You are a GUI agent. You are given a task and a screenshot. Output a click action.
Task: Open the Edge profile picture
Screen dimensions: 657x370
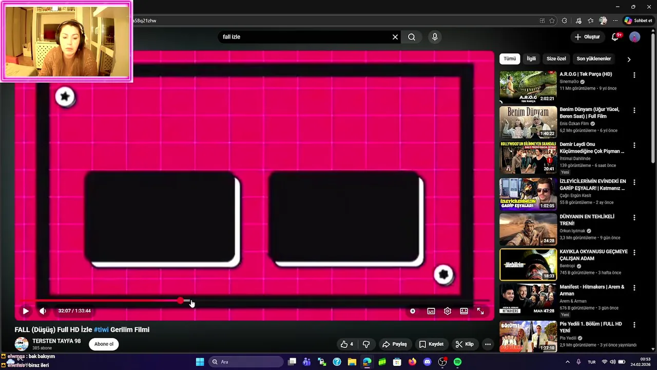(603, 21)
